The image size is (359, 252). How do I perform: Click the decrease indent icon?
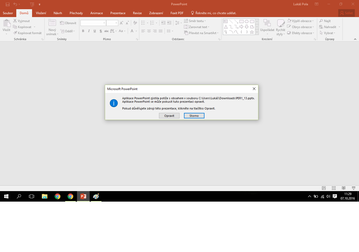[163, 23]
